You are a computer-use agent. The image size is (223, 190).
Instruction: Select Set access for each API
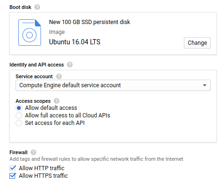click(x=19, y=123)
